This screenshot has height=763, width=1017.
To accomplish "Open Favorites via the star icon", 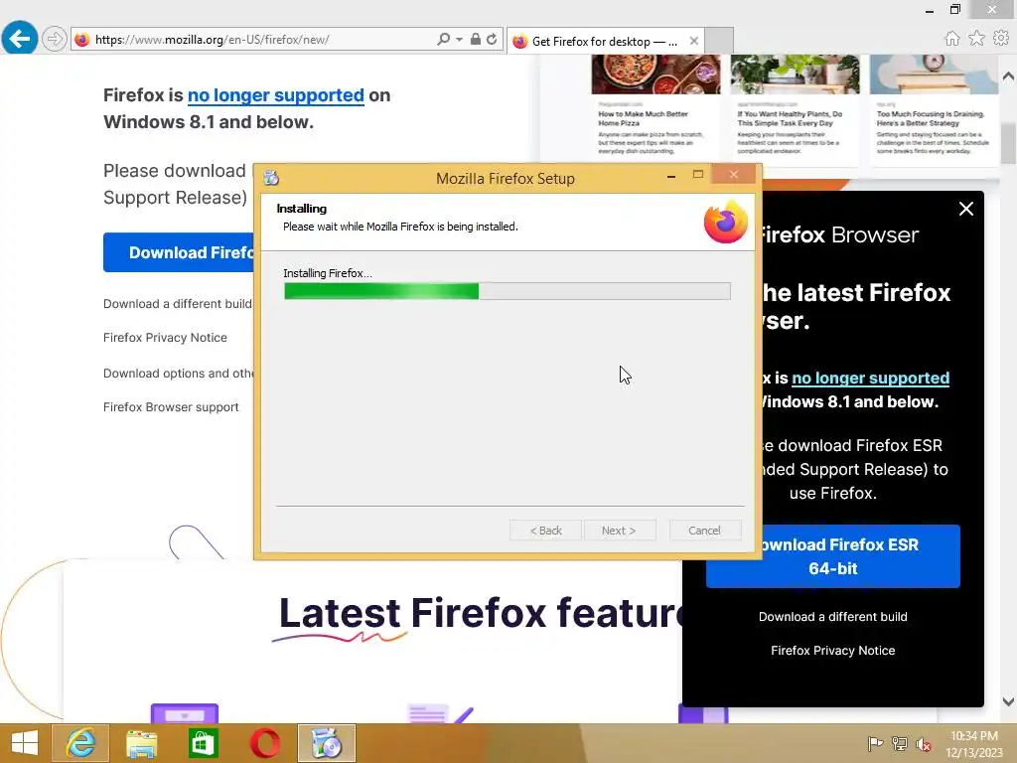I will click(976, 39).
